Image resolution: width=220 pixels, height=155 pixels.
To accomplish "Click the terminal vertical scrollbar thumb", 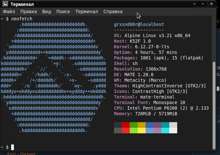I will (x=215, y=105).
